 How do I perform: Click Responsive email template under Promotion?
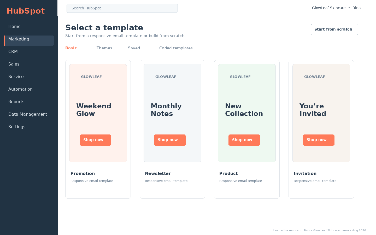(x=92, y=181)
